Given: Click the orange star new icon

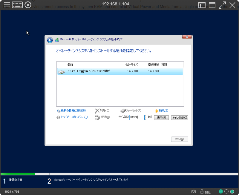Looking at the screenshot, I should 157,111.
